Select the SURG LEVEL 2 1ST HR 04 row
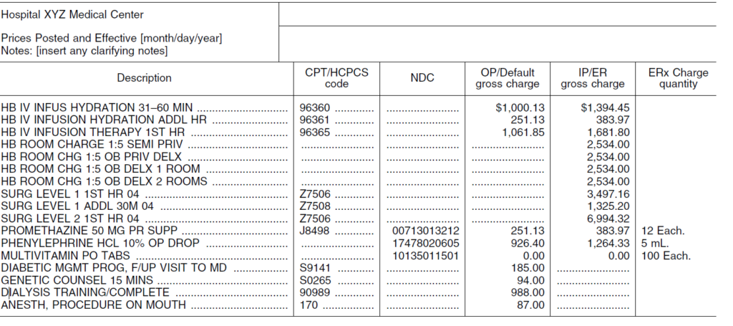 coord(358,219)
